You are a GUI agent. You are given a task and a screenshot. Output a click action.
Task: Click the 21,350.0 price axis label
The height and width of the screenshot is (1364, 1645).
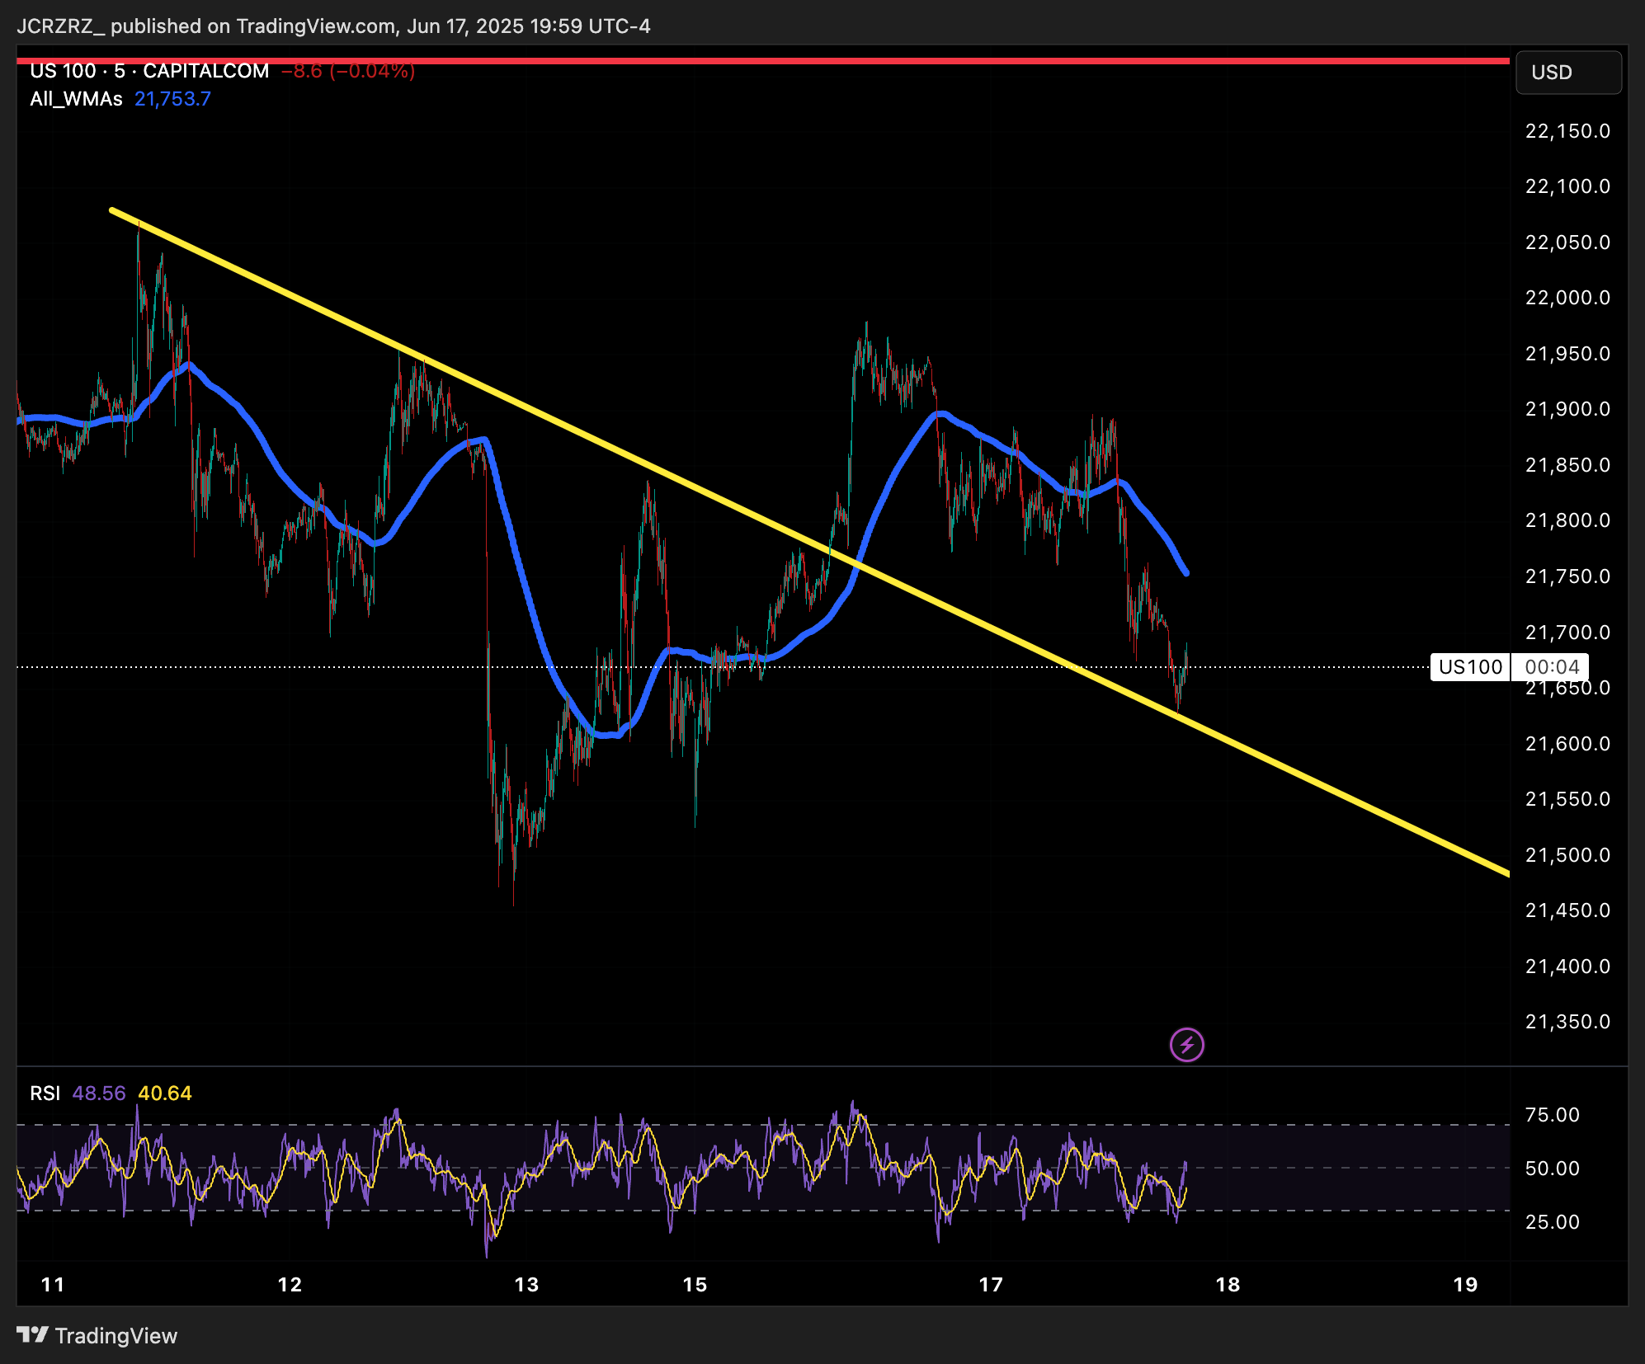coord(1567,1022)
